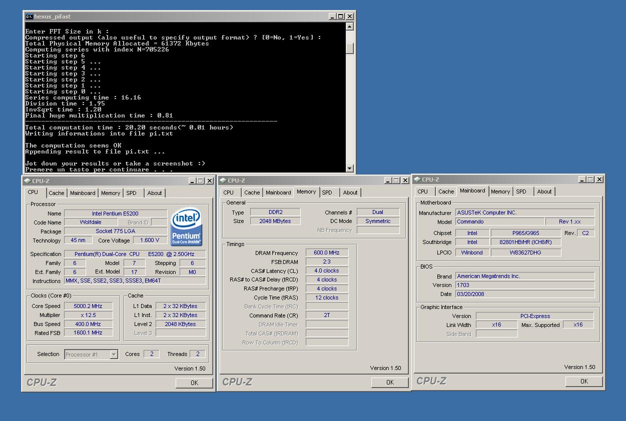The width and height of the screenshot is (626, 421).
Task: Click OK in the Mainboard tab window
Action: pos(584,381)
